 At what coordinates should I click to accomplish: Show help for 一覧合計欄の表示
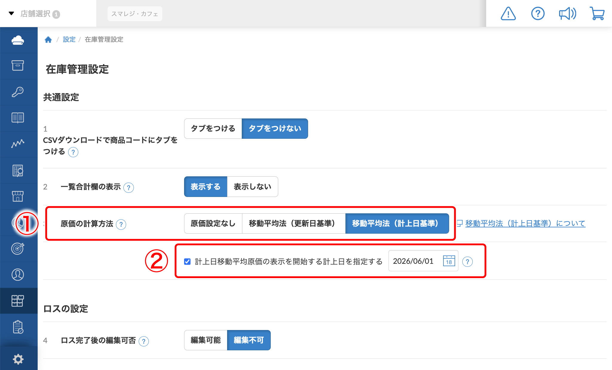click(x=128, y=188)
